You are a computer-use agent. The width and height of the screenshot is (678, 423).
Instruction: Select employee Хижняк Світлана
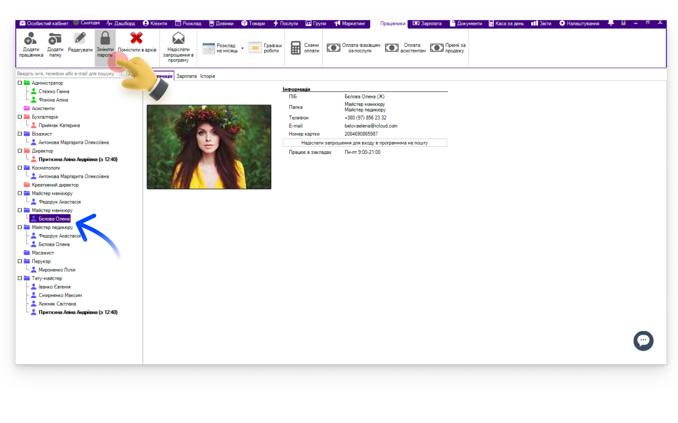tap(57, 304)
